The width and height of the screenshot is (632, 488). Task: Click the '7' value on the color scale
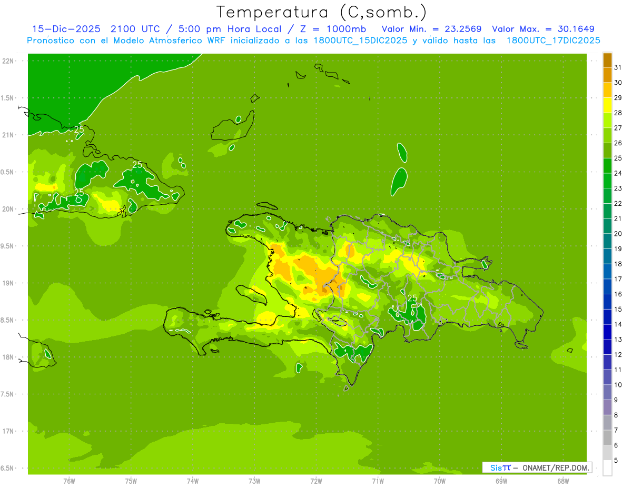[616, 430]
